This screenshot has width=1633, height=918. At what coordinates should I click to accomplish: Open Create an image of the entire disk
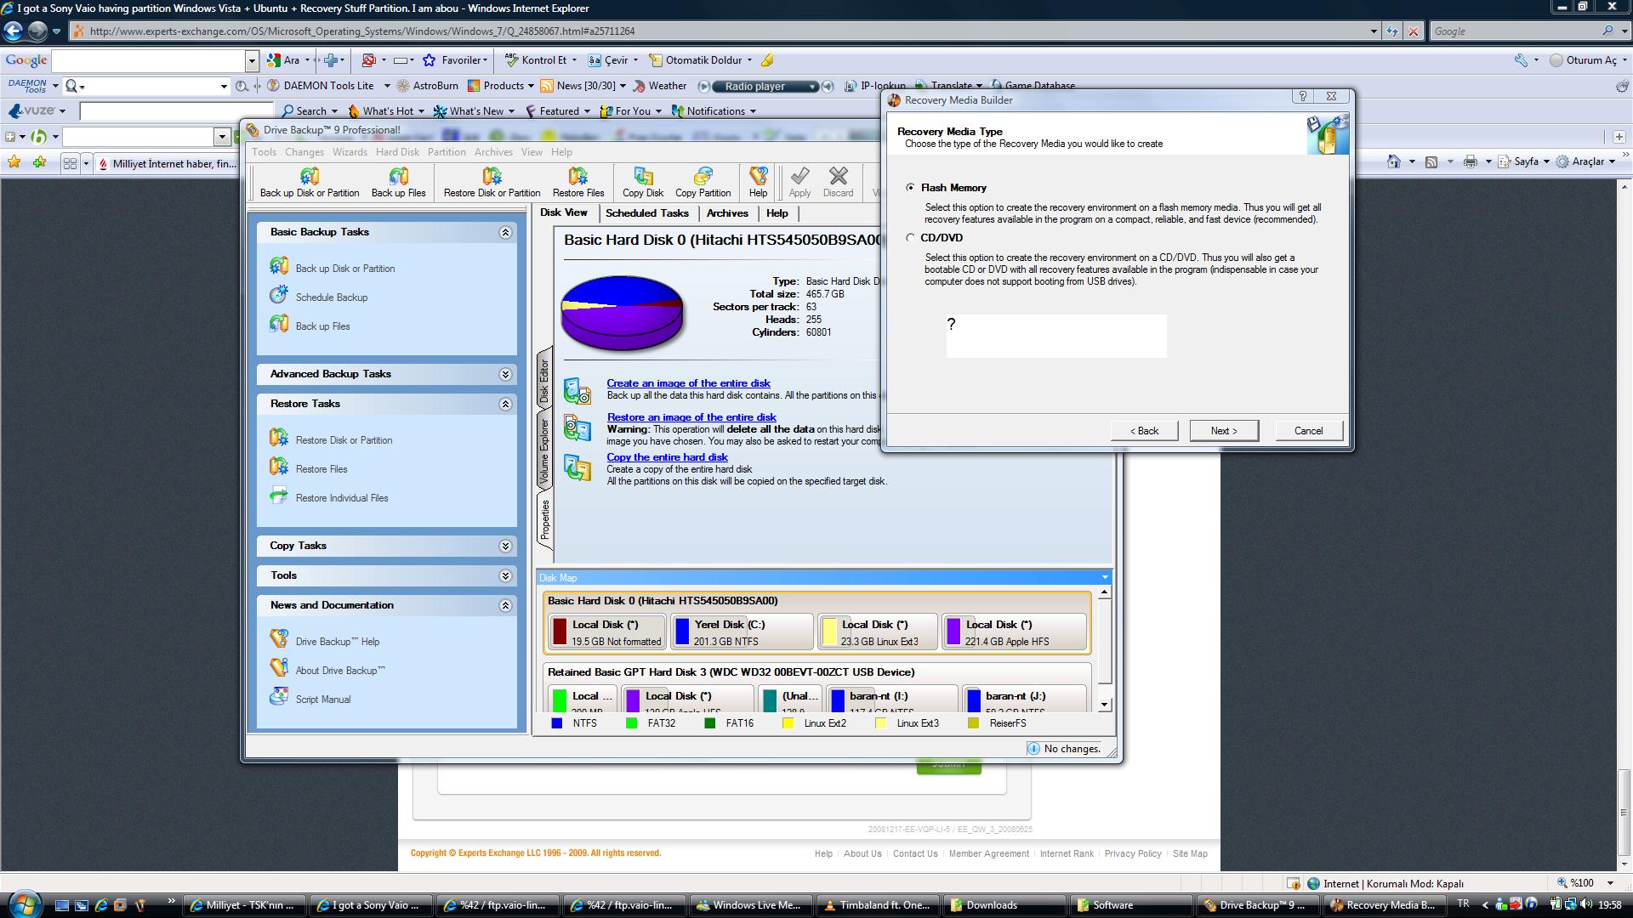689,383
